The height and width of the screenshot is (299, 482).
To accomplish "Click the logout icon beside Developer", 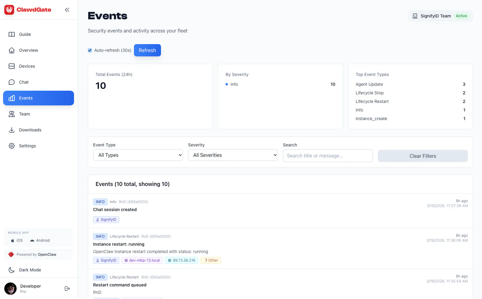I will tap(67, 289).
